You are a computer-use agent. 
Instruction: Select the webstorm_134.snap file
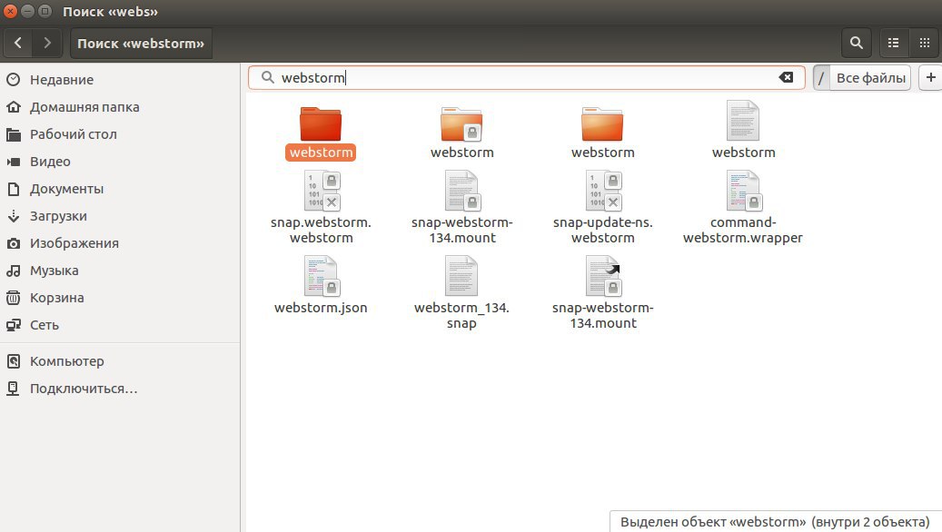pos(461,276)
